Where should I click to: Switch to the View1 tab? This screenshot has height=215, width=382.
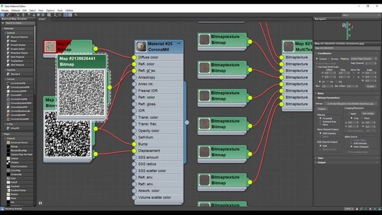[x=42, y=19]
